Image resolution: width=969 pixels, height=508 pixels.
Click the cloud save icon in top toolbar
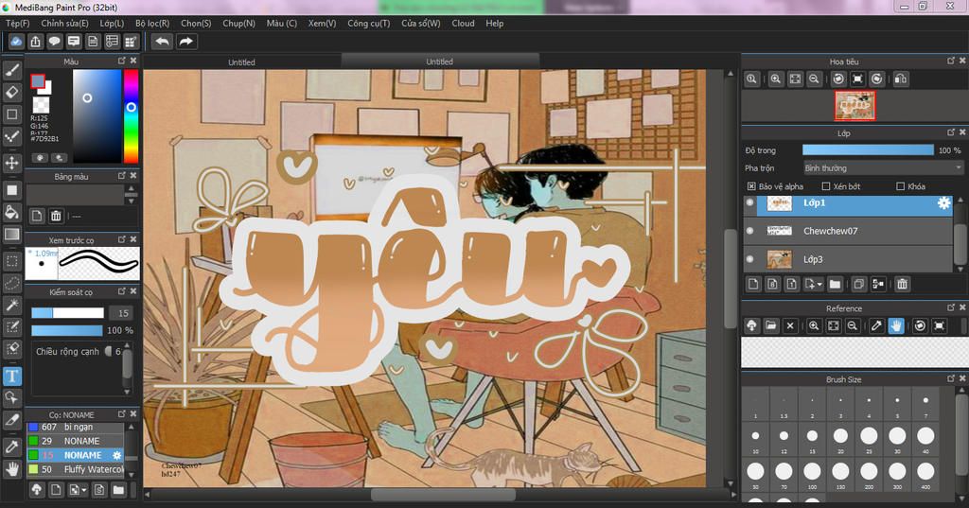16,42
